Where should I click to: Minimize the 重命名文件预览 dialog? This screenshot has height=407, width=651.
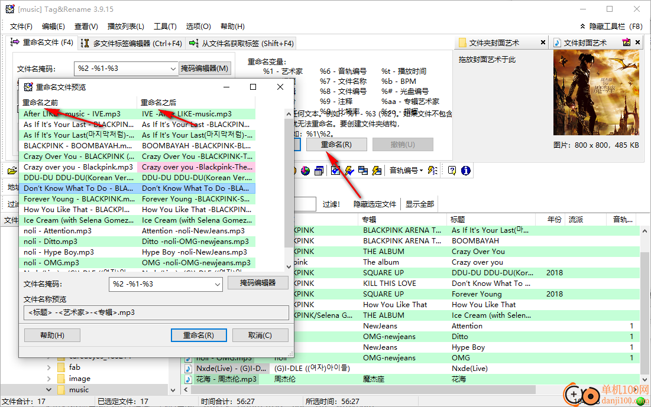tap(226, 87)
